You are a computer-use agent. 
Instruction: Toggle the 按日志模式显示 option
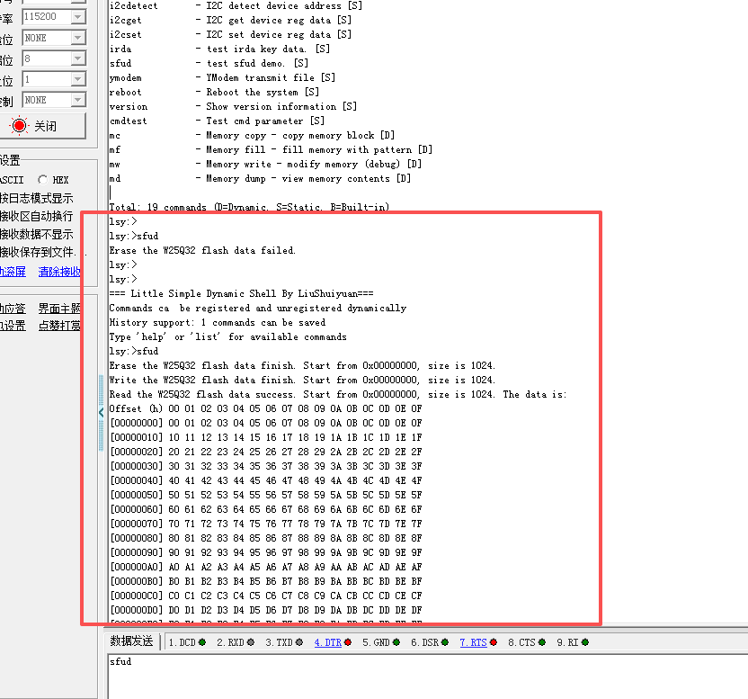pyautogui.click(x=36, y=198)
